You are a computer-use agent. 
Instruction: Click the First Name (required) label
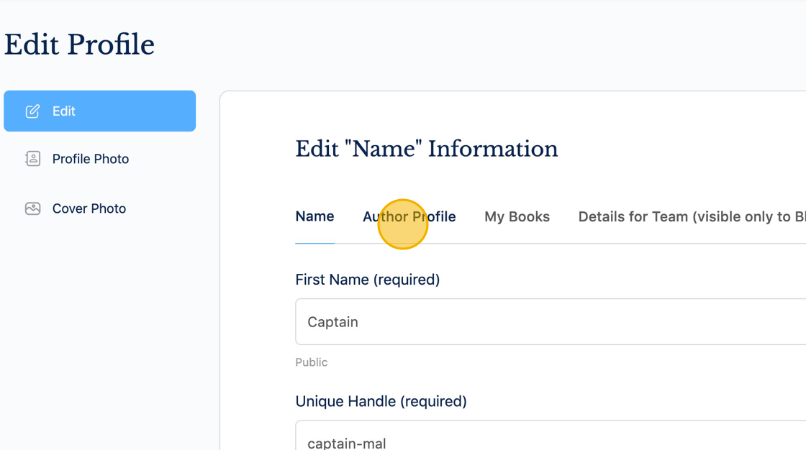tap(367, 280)
